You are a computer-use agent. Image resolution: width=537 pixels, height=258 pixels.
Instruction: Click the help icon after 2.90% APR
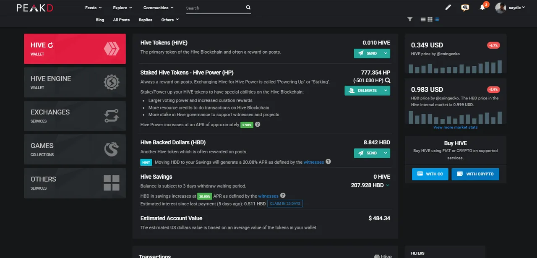258,125
